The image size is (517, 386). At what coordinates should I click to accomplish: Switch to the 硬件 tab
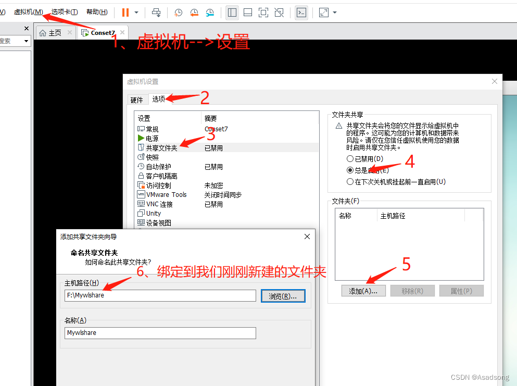(137, 99)
